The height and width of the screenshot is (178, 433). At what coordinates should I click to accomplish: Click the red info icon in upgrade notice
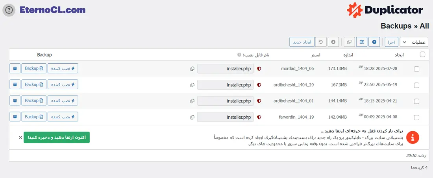coord(413,137)
